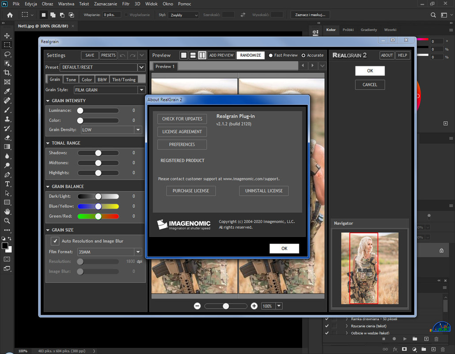Click CHECK FOR UPDATES button
Screen dimensions: 455x354
(182, 119)
